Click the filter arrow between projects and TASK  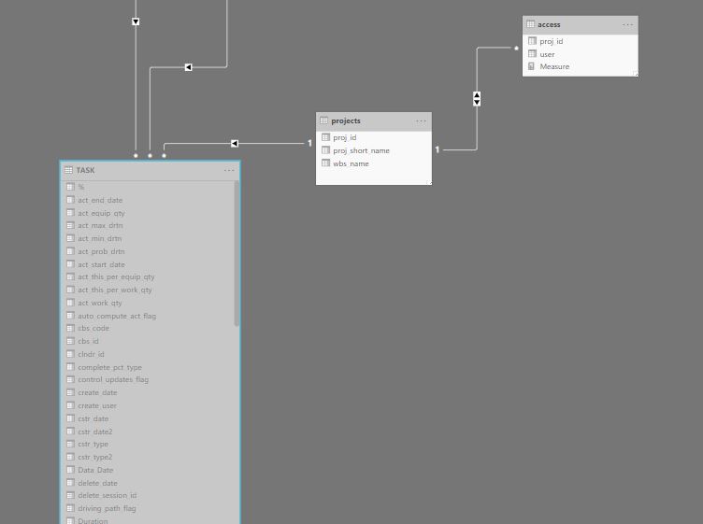(x=235, y=144)
